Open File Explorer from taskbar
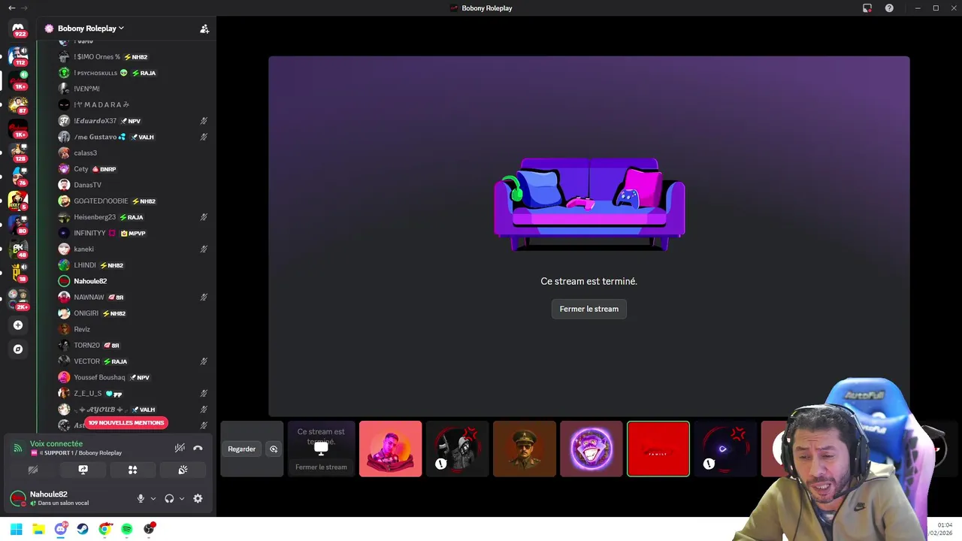962x541 pixels. click(38, 529)
